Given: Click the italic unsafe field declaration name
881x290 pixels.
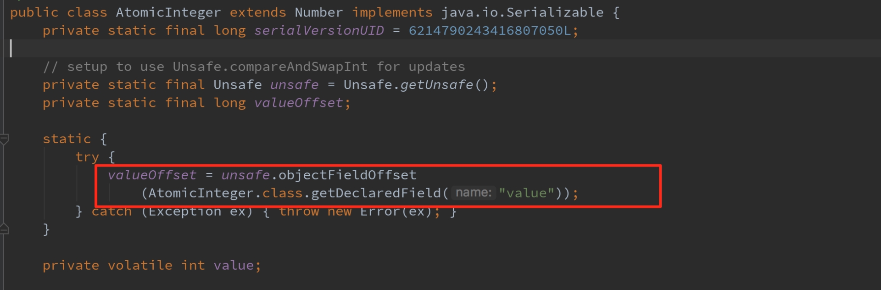Looking at the screenshot, I should 294,85.
